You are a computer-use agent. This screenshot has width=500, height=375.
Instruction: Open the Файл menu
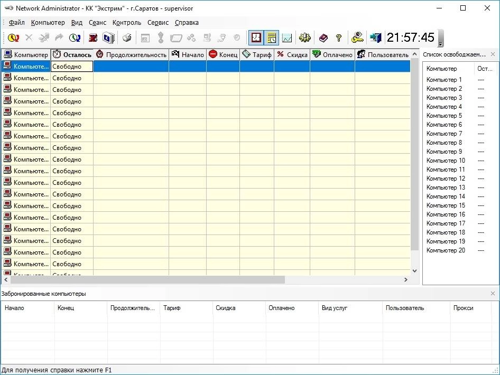click(16, 23)
